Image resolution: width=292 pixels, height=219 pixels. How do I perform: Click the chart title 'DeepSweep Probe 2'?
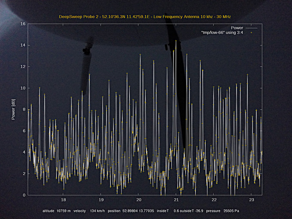click(x=79, y=17)
